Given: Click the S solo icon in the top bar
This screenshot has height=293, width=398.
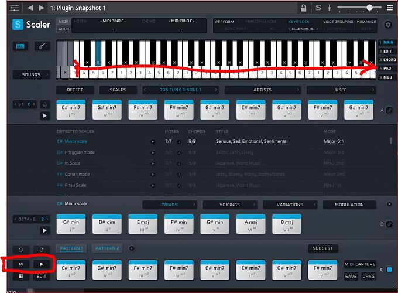Looking at the screenshot, I should click(x=318, y=8).
